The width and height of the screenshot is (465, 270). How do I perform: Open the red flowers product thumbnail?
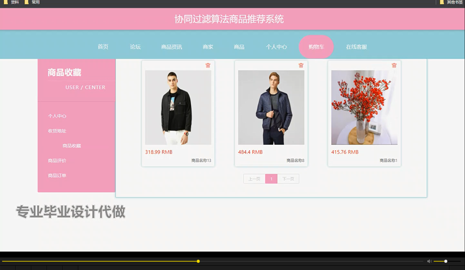(x=364, y=107)
